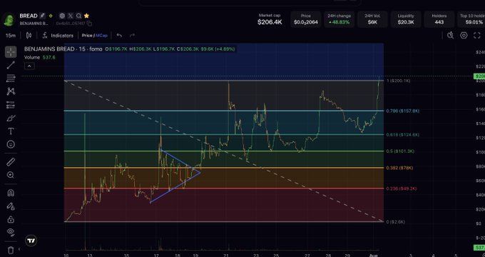This screenshot has width=485, height=257.
Task: Click the Price stat card
Action: click(305, 19)
